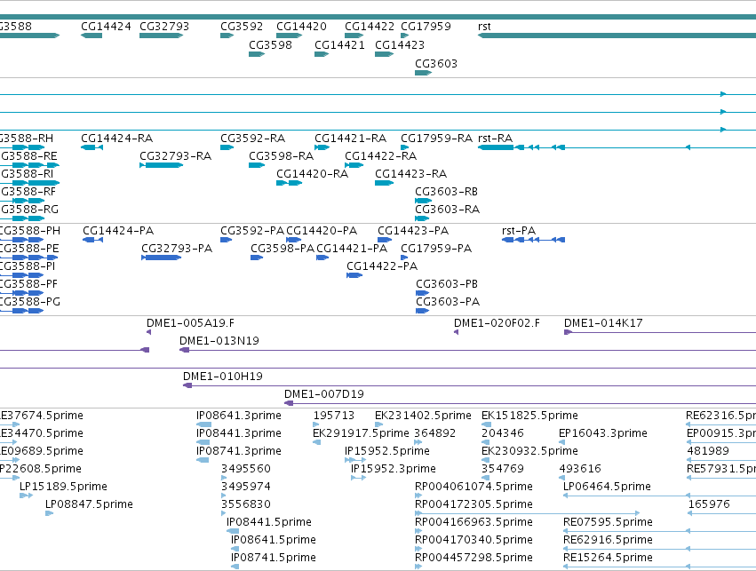Select transcript CG3598-RA
756x571 pixels.
tap(281, 156)
